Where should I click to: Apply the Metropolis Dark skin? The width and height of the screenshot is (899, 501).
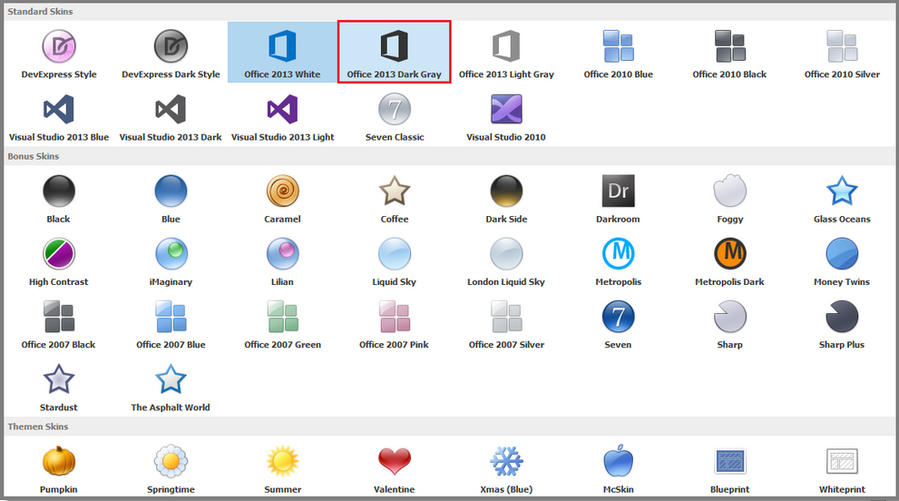coord(730,261)
